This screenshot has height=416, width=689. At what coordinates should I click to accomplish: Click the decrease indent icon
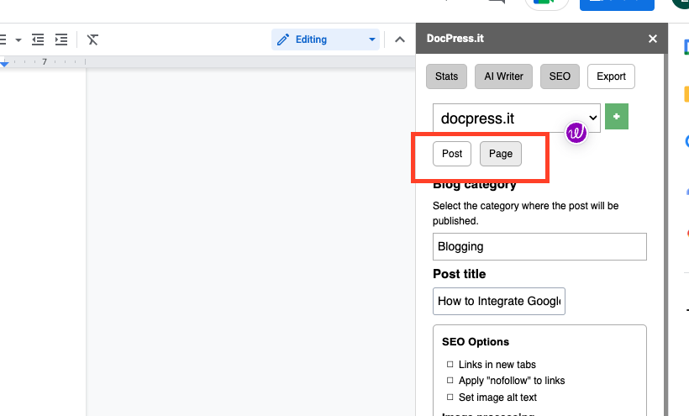[x=38, y=39]
